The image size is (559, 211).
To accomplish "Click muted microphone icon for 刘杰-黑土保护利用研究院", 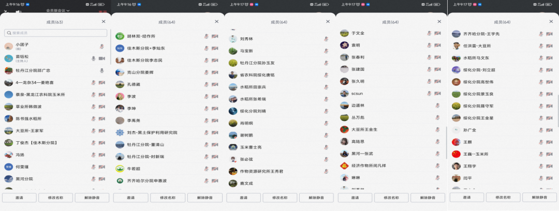I will point(207,132).
